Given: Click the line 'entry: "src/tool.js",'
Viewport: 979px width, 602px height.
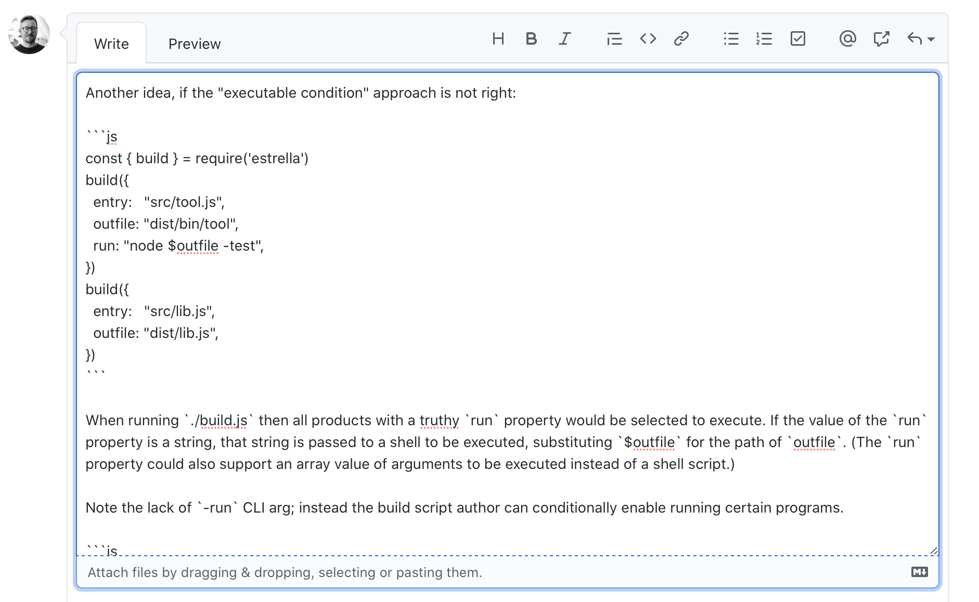Looking at the screenshot, I should point(159,202).
